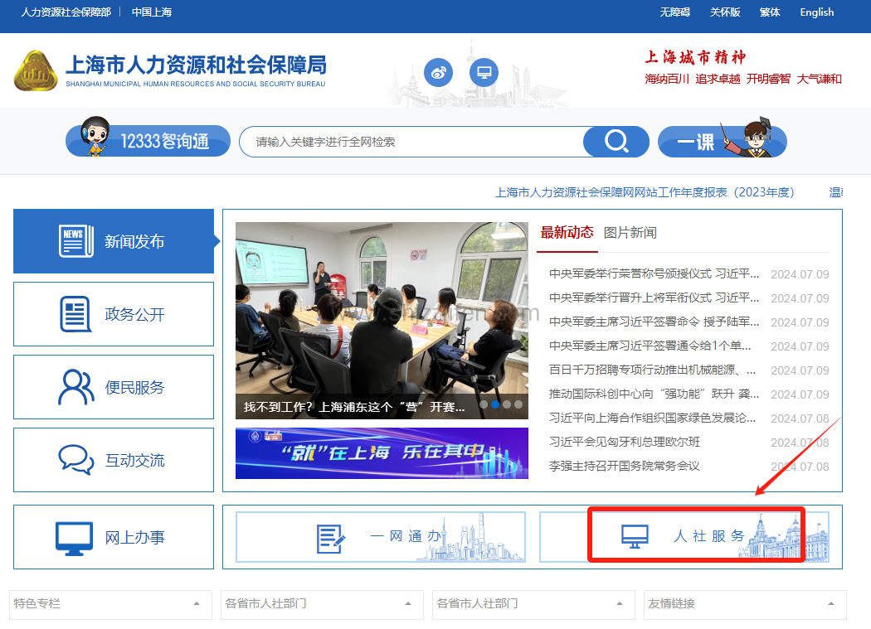Open 便民服务 section
This screenshot has width=871, height=629.
point(114,387)
